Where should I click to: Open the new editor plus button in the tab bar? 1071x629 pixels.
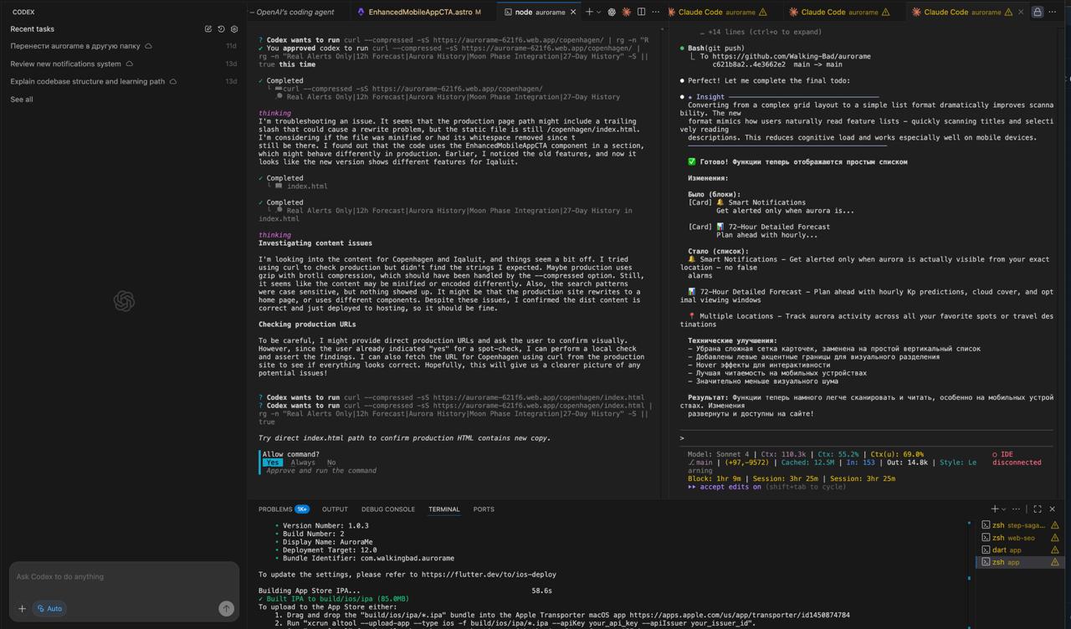coord(589,12)
